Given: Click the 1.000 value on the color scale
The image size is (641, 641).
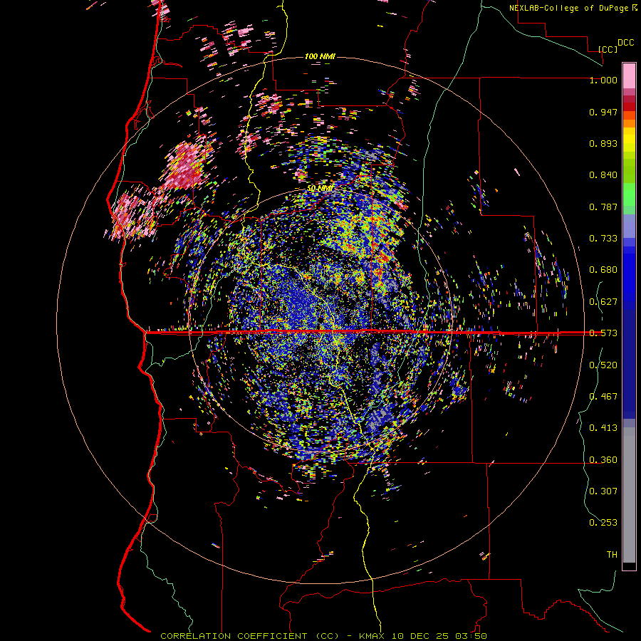Looking at the screenshot, I should coord(603,80).
